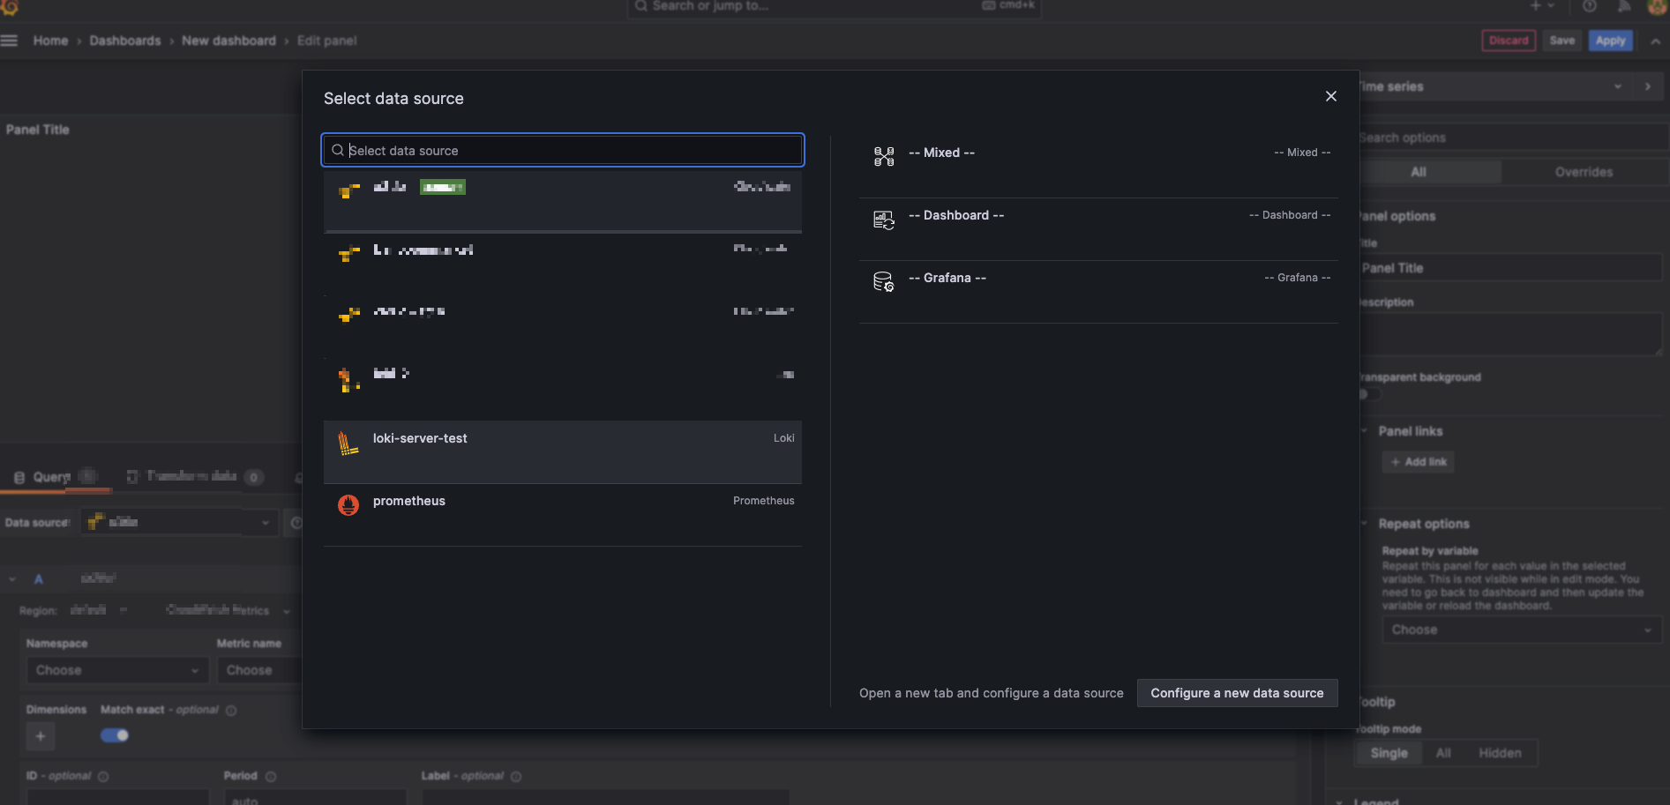
Task: Open New dashboard breadcrumb
Action: (x=228, y=41)
